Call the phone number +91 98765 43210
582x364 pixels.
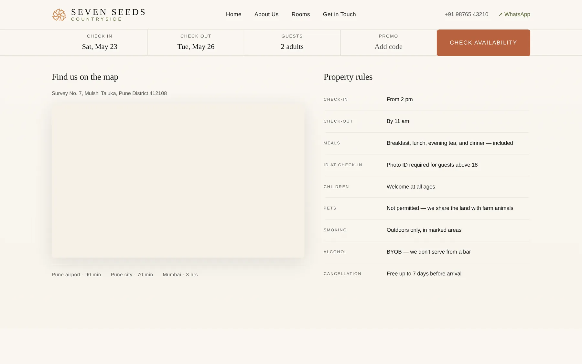coord(466,14)
